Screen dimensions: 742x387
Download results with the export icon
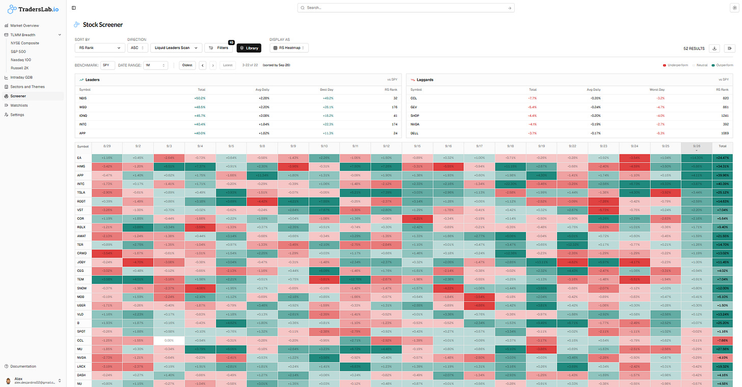(714, 48)
